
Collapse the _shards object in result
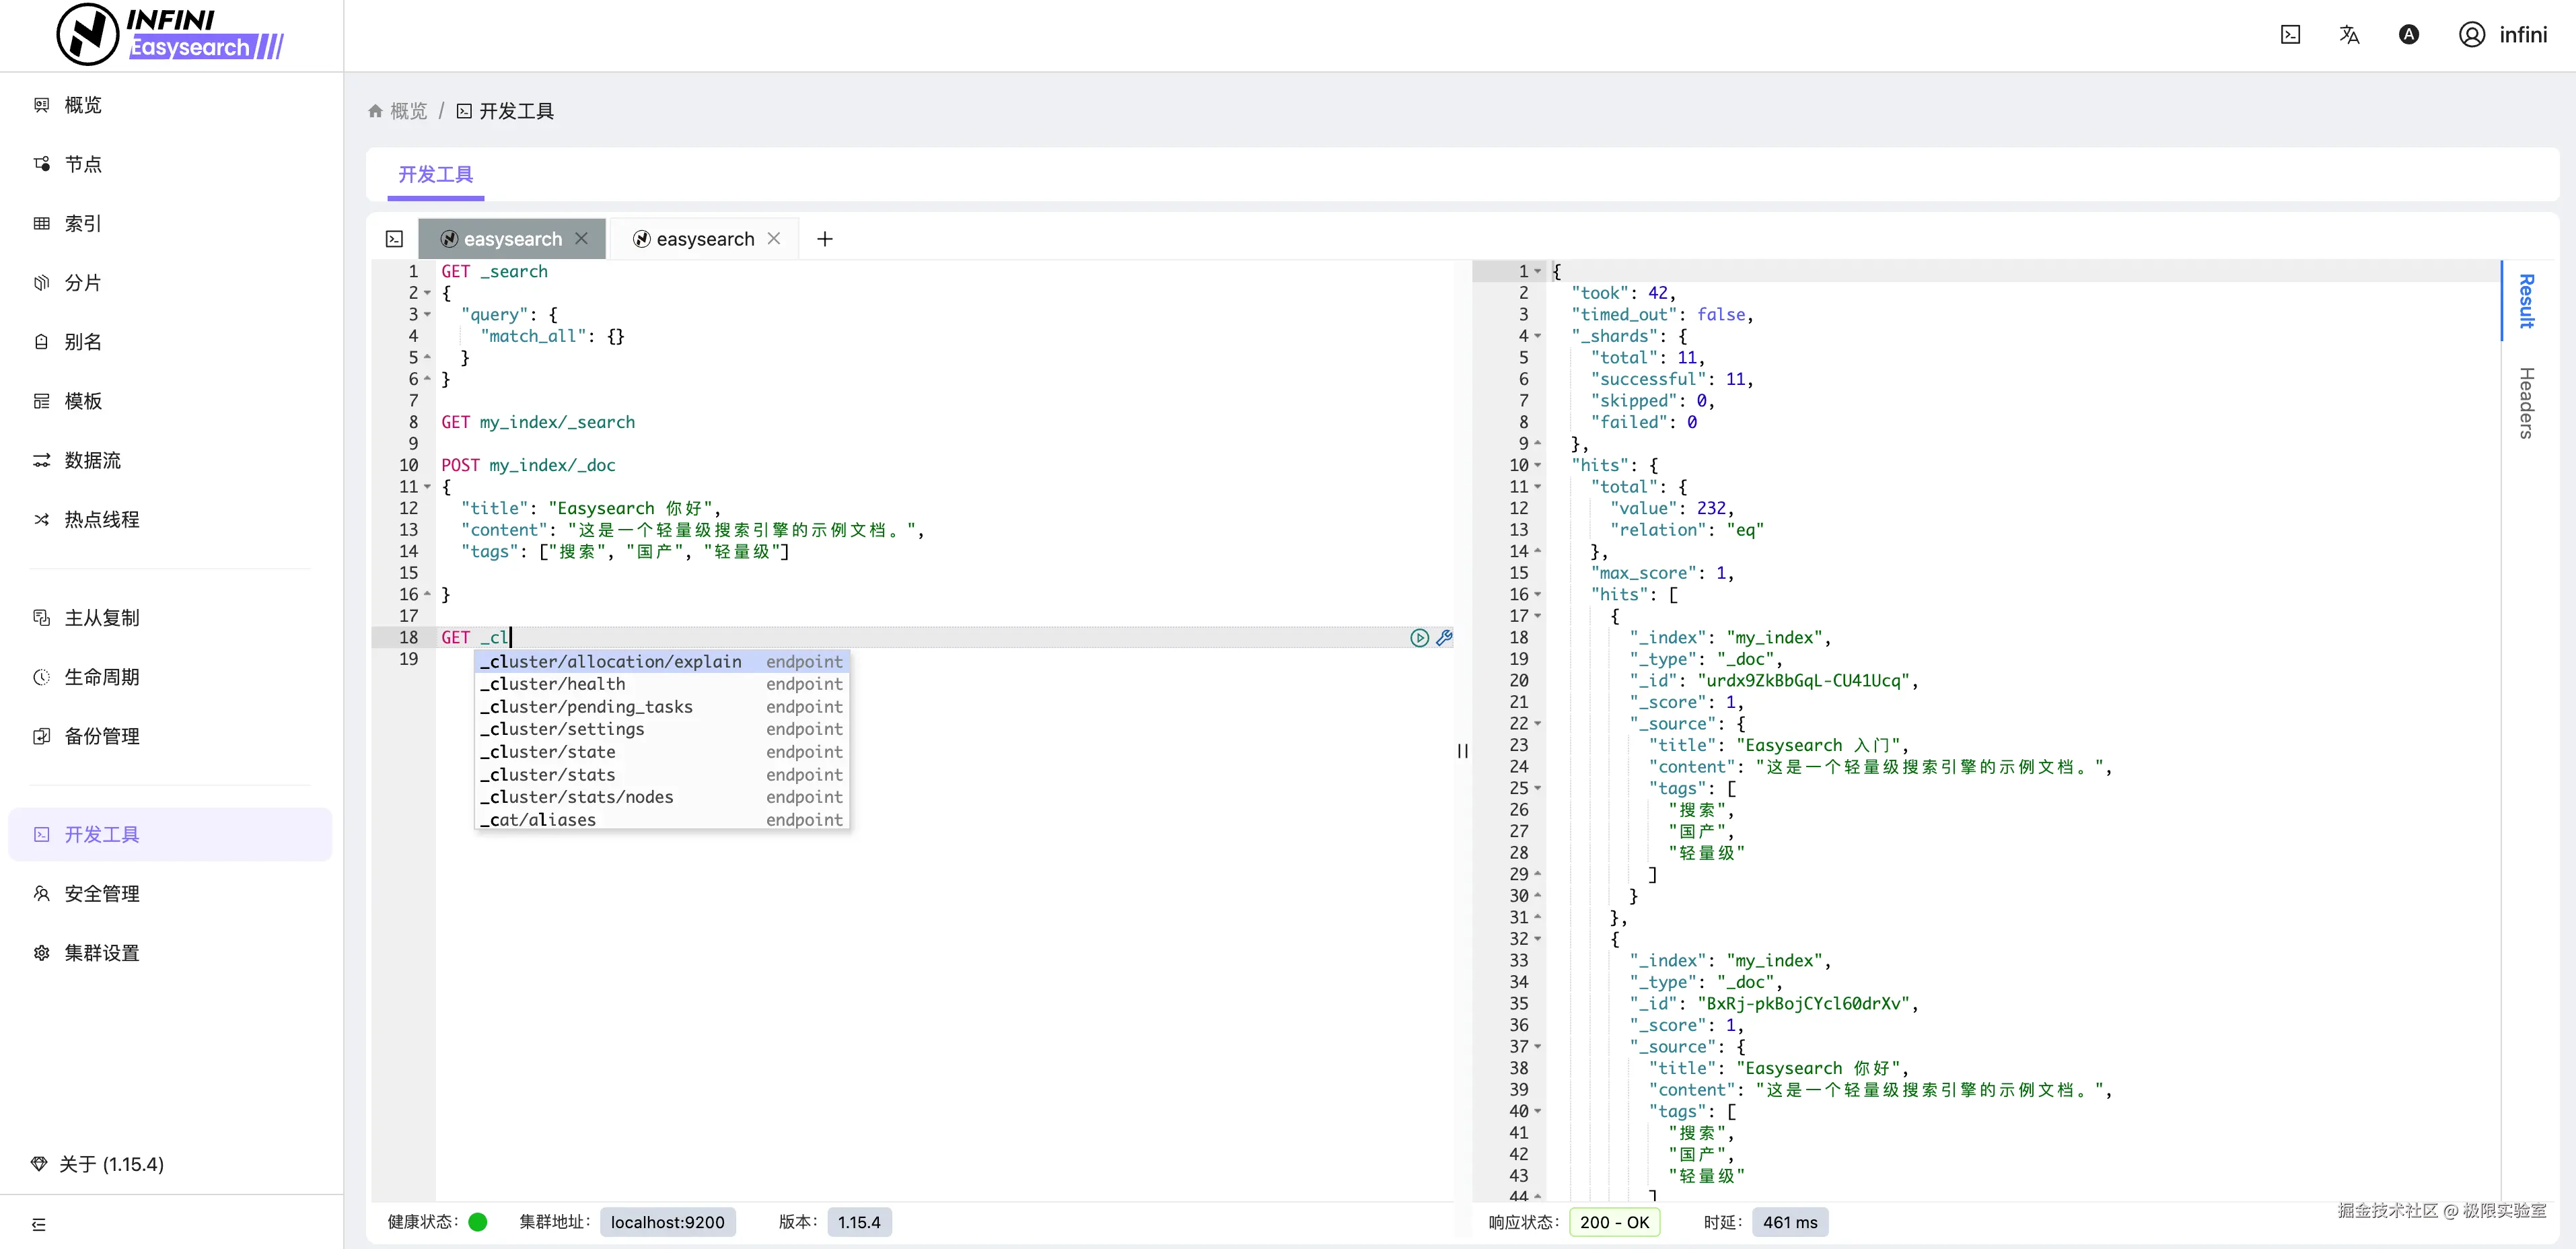click(1538, 336)
